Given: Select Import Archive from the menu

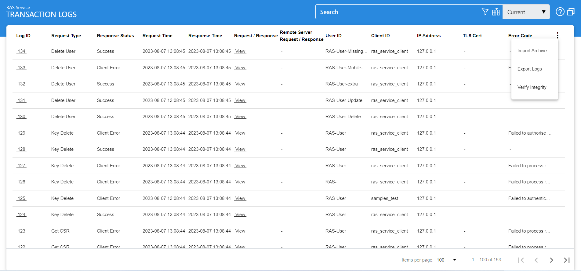Looking at the screenshot, I should click(x=532, y=51).
